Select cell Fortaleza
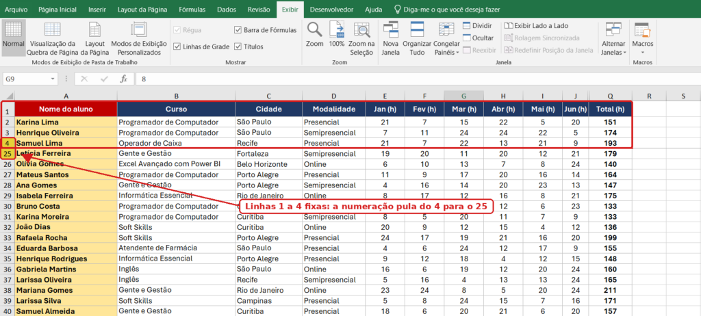Viewport: 701px width, 316px height. (268, 153)
